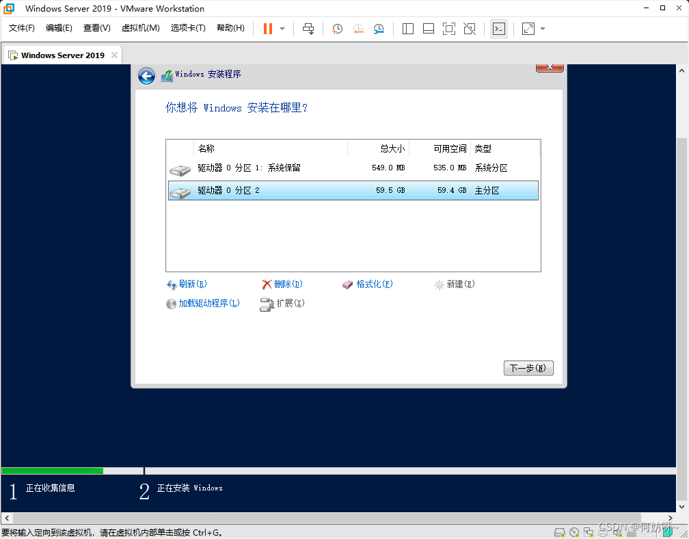Open the 查看(V) menu
The image size is (689, 539).
96,28
